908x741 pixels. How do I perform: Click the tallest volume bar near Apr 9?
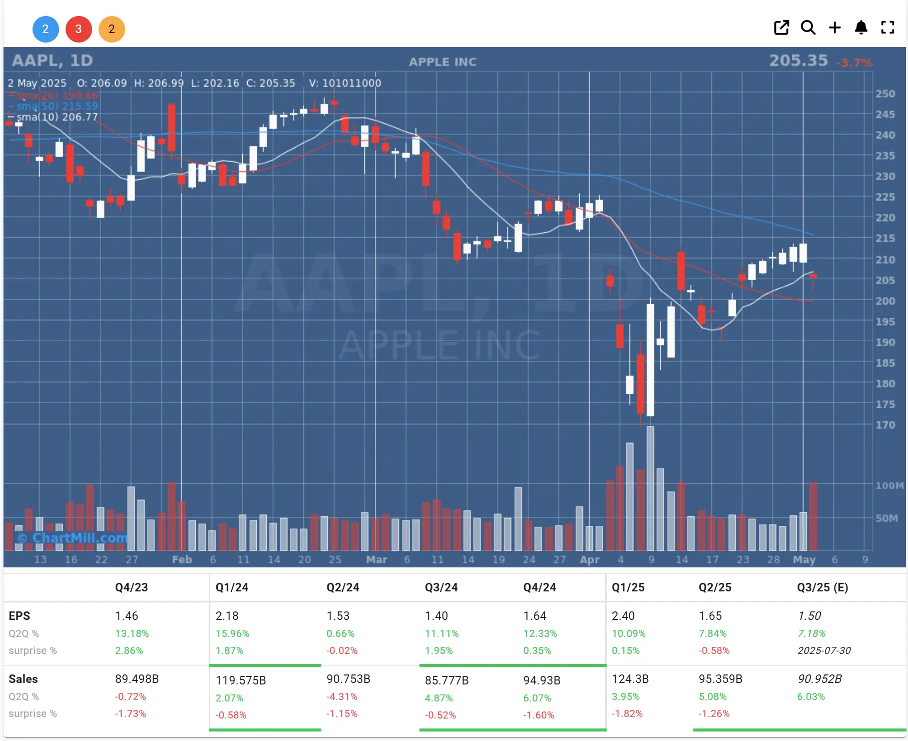pyautogui.click(x=650, y=488)
